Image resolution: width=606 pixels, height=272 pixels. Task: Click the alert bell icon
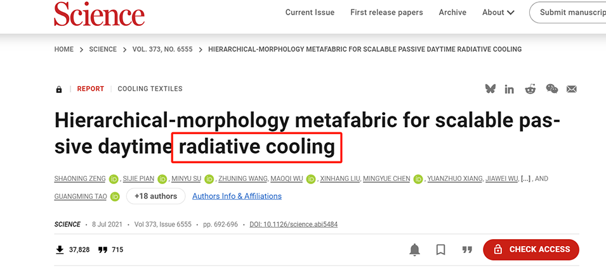coord(414,250)
